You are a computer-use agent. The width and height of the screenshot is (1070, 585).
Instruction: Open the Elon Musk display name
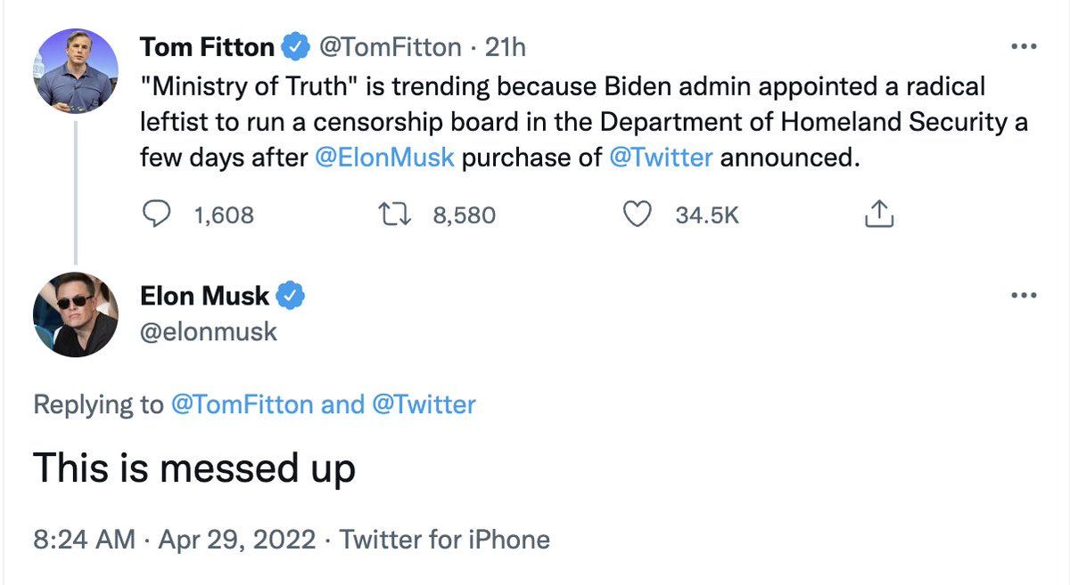(x=205, y=296)
